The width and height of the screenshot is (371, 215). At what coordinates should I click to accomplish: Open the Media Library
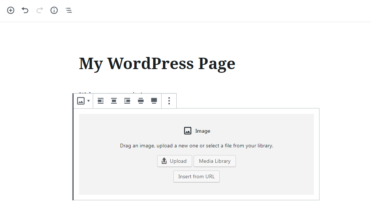(x=215, y=161)
